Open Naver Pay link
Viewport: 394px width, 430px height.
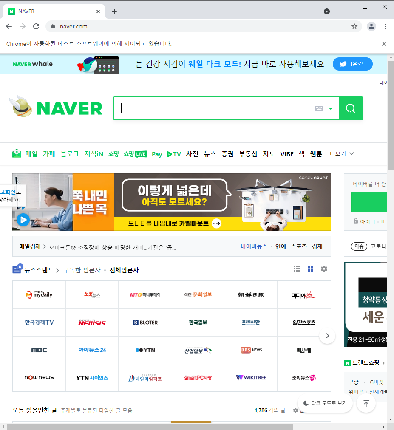(x=157, y=154)
